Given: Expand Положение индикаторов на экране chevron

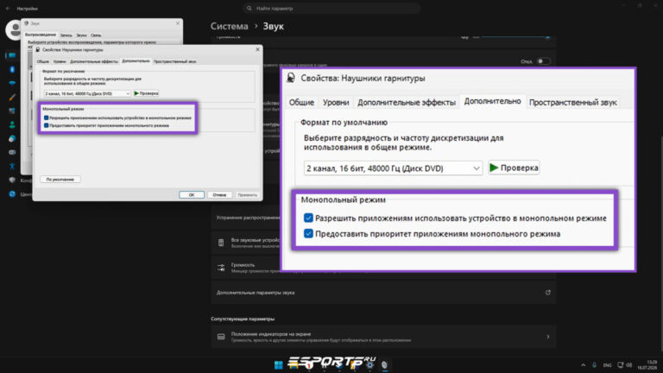Looking at the screenshot, I should [x=548, y=337].
